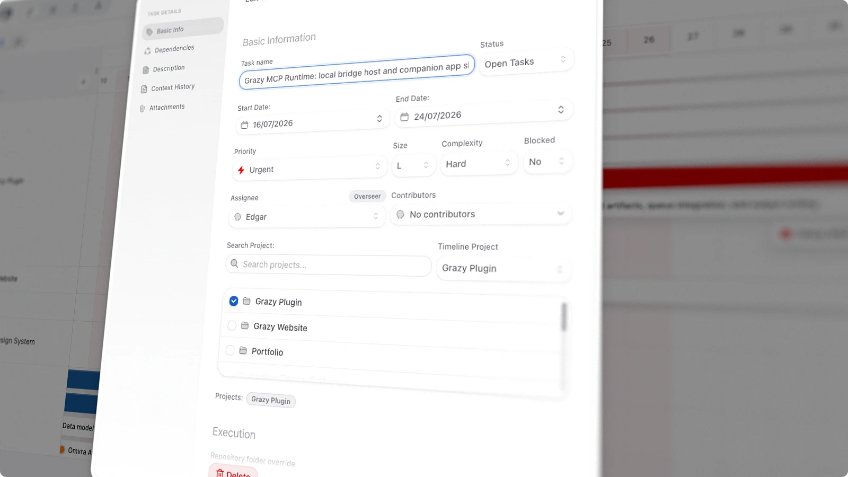The width and height of the screenshot is (848, 477).
Task: Click the Basic Info tag icon
Action: tap(149, 32)
